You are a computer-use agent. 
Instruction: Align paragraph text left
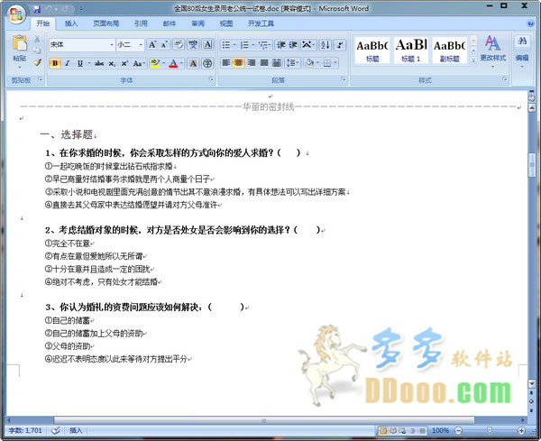[x=226, y=62]
